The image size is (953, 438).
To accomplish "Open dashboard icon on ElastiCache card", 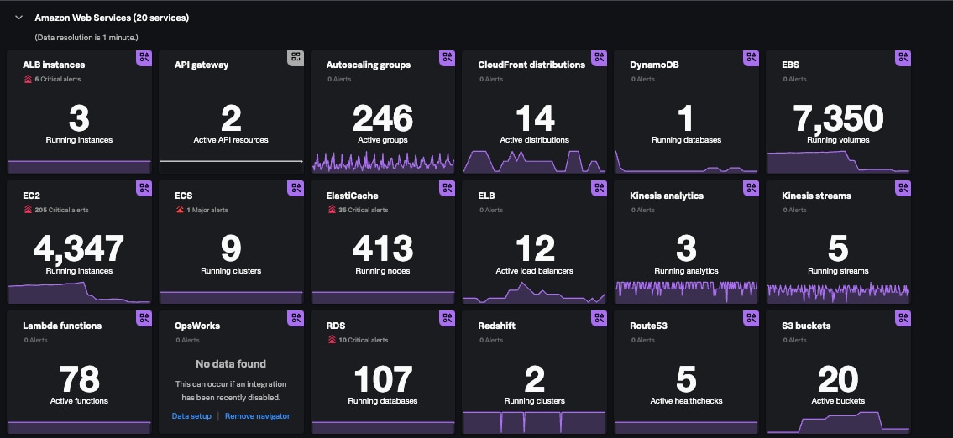I will [x=448, y=188].
